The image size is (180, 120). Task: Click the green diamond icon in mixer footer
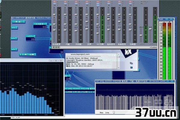coord(56,47)
